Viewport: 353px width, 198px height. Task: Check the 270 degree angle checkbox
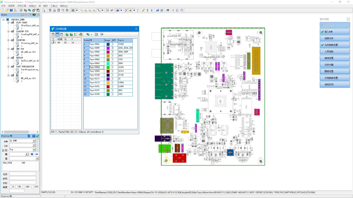pyautogui.click(x=32, y=187)
